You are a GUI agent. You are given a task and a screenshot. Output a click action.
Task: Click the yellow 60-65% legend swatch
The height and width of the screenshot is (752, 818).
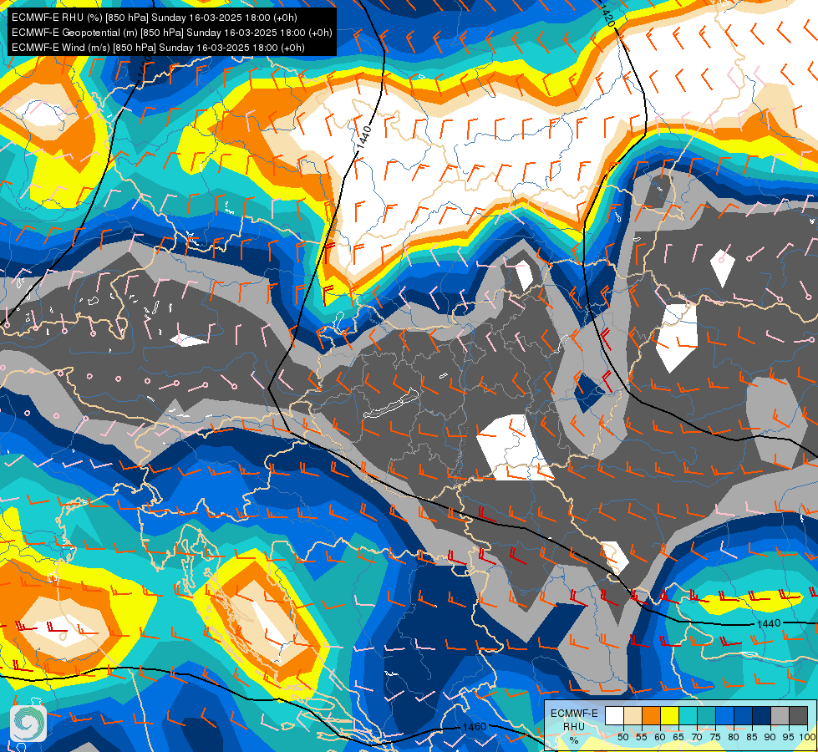point(669,716)
